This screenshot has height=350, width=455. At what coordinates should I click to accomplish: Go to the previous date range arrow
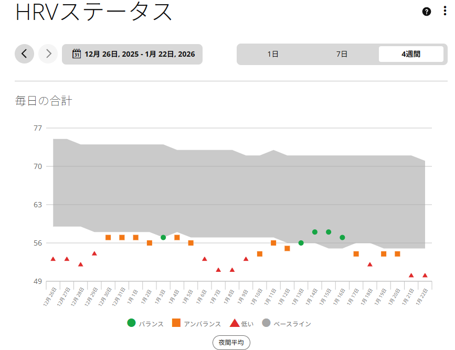(x=24, y=54)
